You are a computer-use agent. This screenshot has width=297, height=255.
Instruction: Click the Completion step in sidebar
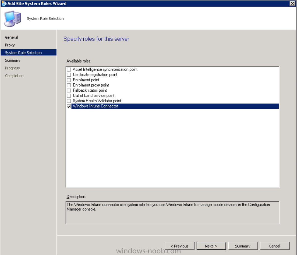[14, 76]
